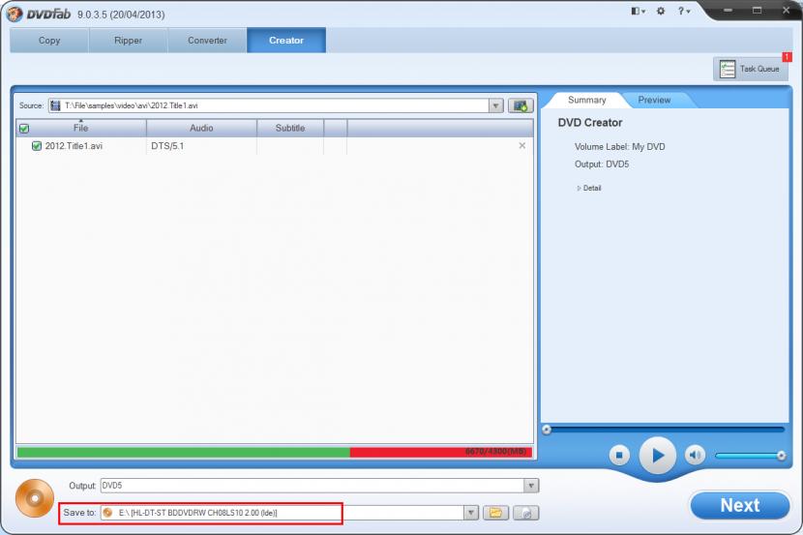Click the DVDFab logo icon

click(15, 14)
